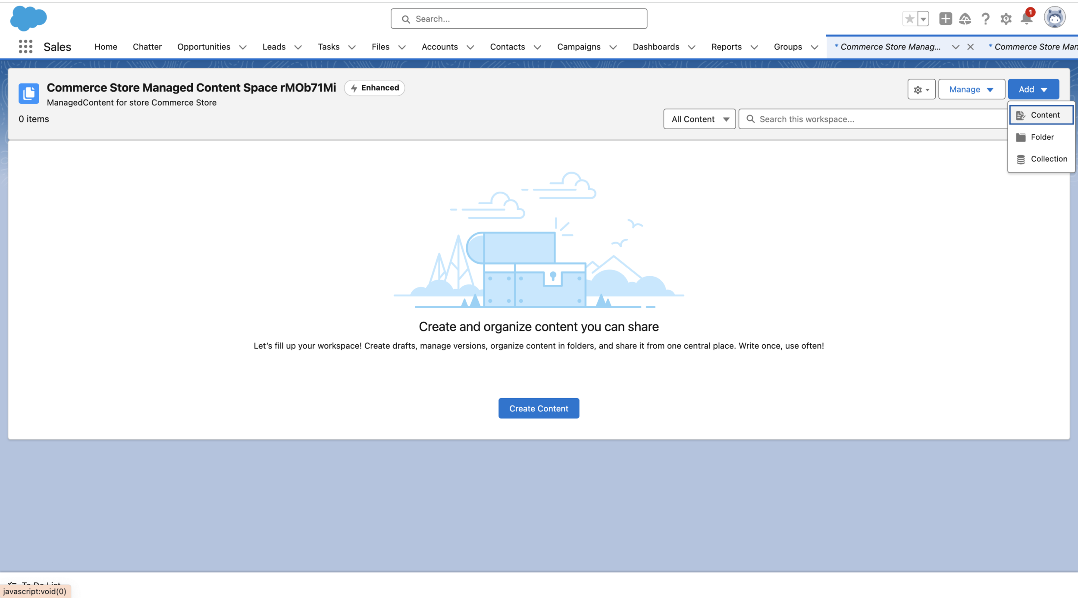Expand the favorites list dropdown arrow
Viewport: 1078px width, 598px height.
click(x=923, y=19)
